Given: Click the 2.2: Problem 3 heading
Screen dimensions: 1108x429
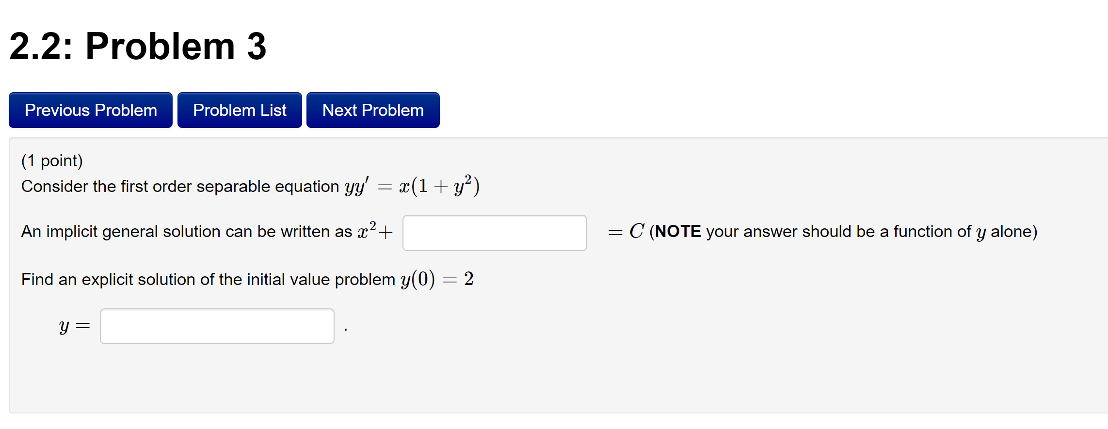Looking at the screenshot, I should pos(137,46).
